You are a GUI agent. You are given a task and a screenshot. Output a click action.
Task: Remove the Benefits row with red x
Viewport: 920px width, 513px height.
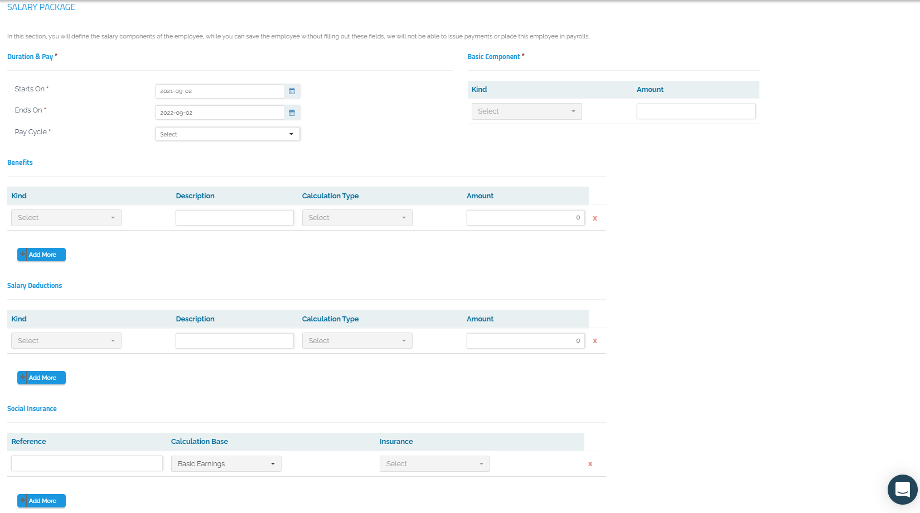pos(595,218)
